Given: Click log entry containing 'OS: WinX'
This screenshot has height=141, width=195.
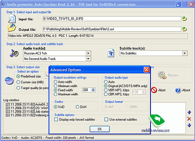Looking at the screenshot, I should [27, 108].
